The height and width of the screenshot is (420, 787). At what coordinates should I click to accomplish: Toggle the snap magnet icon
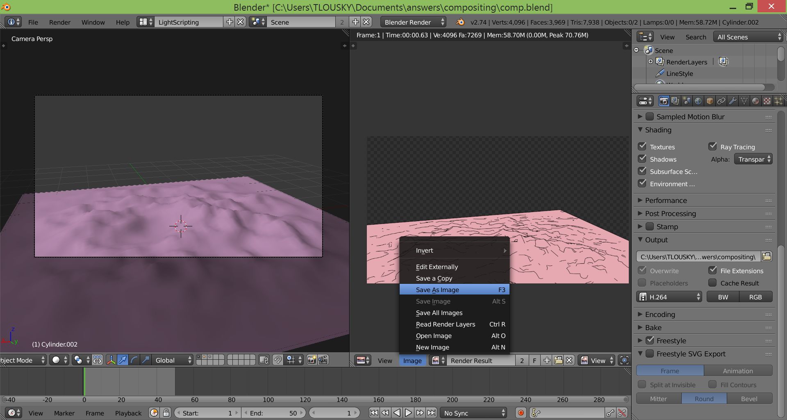click(x=277, y=360)
